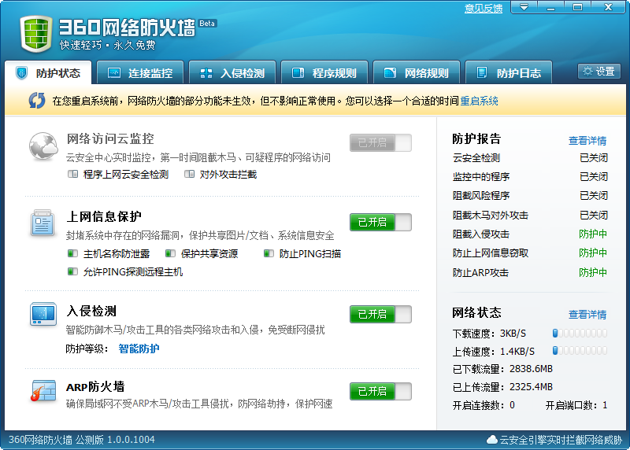630x450 pixels.
Task: Click the 已上传流量 2325.4MB value
Action: (531, 386)
